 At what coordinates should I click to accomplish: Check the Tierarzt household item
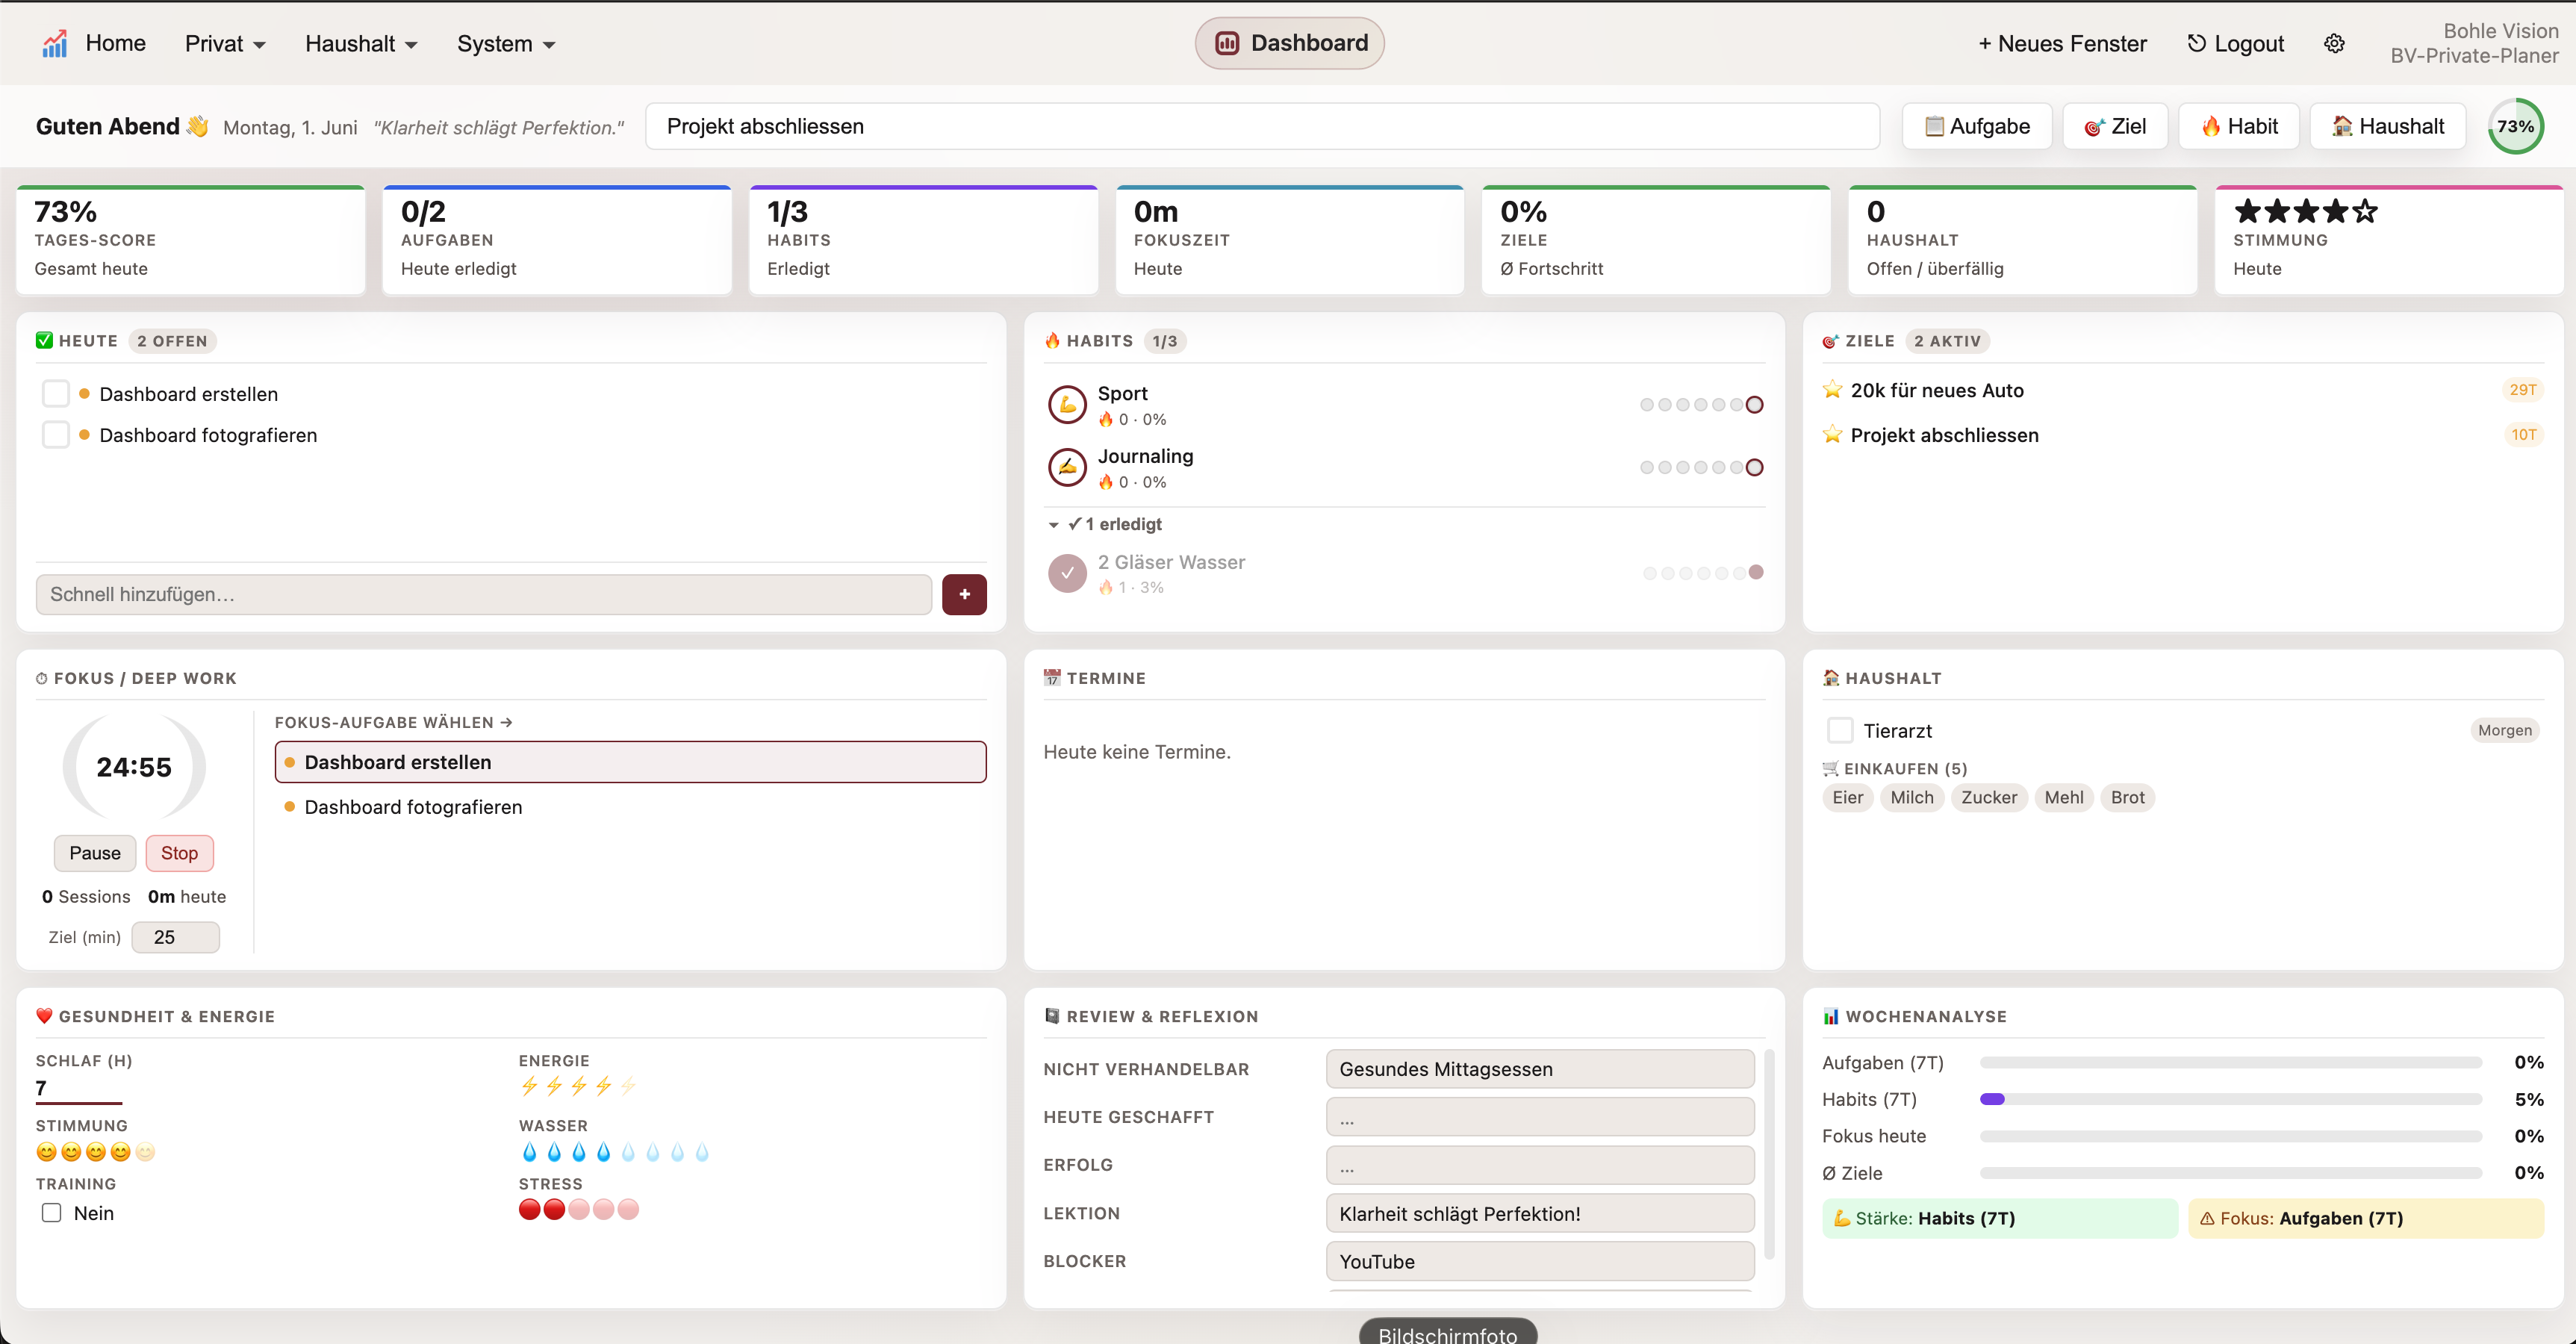(1840, 730)
